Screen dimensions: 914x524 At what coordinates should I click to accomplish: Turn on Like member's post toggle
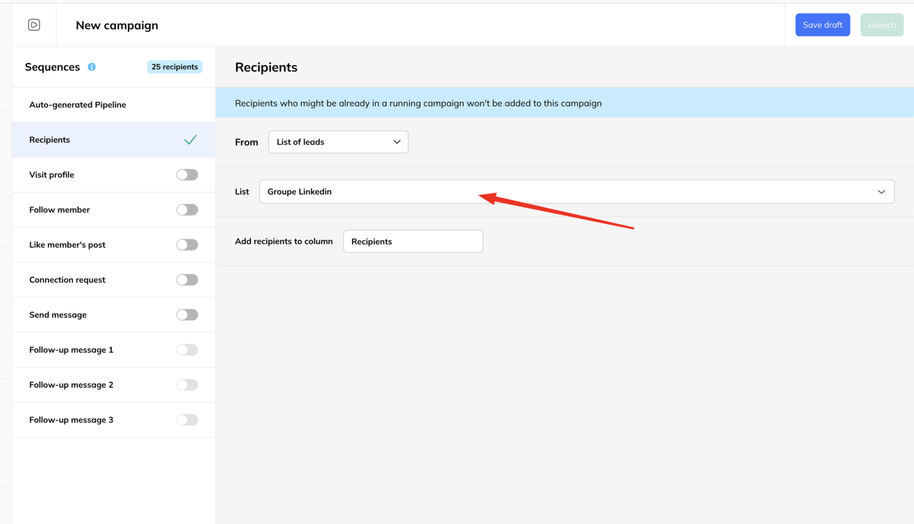point(187,245)
